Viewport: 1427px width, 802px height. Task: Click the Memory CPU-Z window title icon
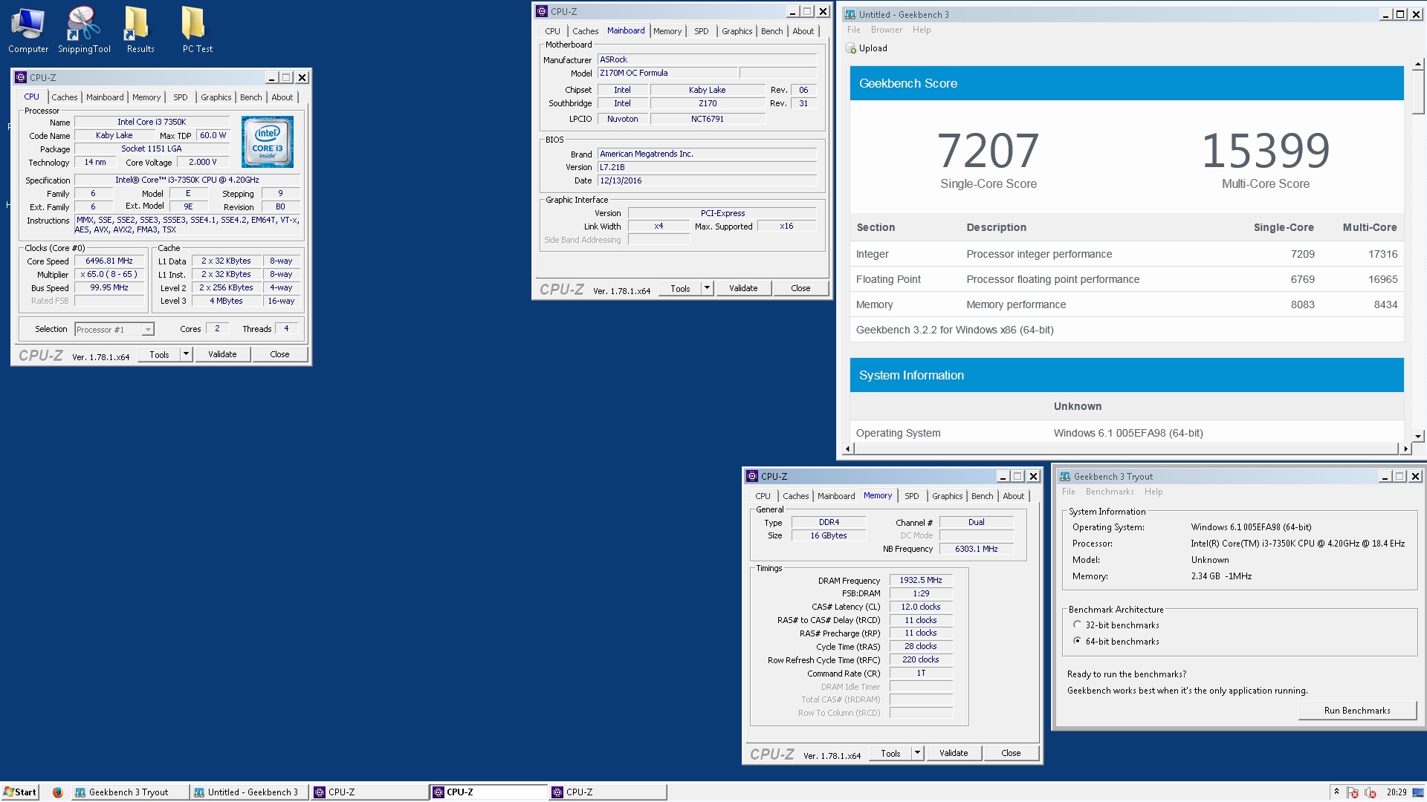click(x=752, y=476)
